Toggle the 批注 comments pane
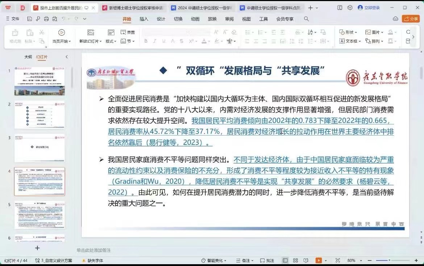Image resolution: width=424 pixels, height=266 pixels. tap(267, 260)
